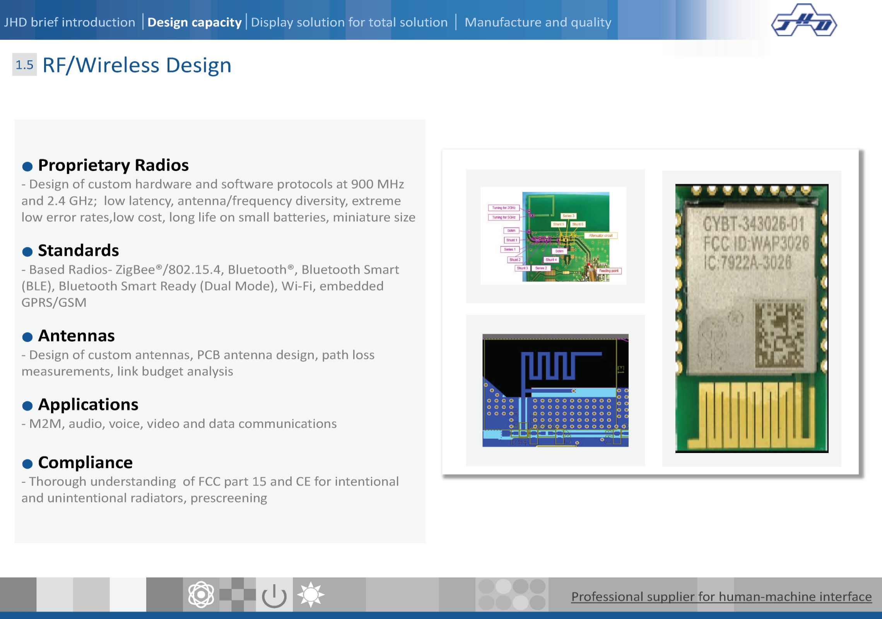Click the blue bullet beside Compliance

pyautogui.click(x=27, y=464)
